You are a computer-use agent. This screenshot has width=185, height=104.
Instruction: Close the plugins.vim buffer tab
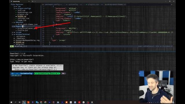click(102, 5)
